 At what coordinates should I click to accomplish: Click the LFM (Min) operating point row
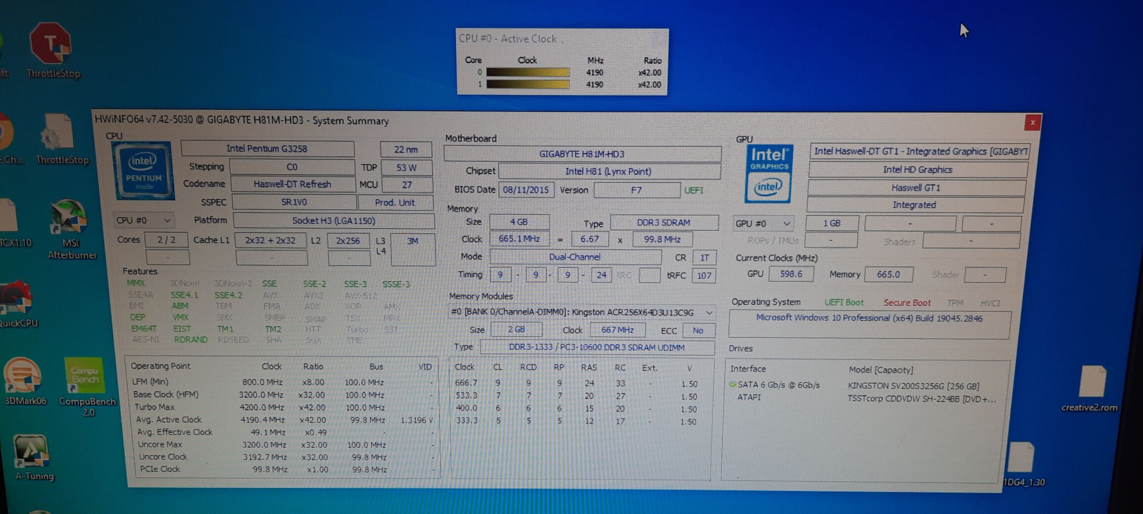pyautogui.click(x=281, y=382)
